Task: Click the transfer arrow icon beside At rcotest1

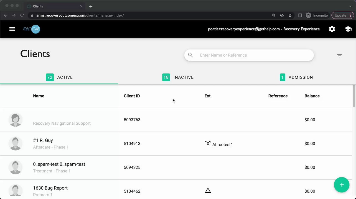Action: coord(208,143)
